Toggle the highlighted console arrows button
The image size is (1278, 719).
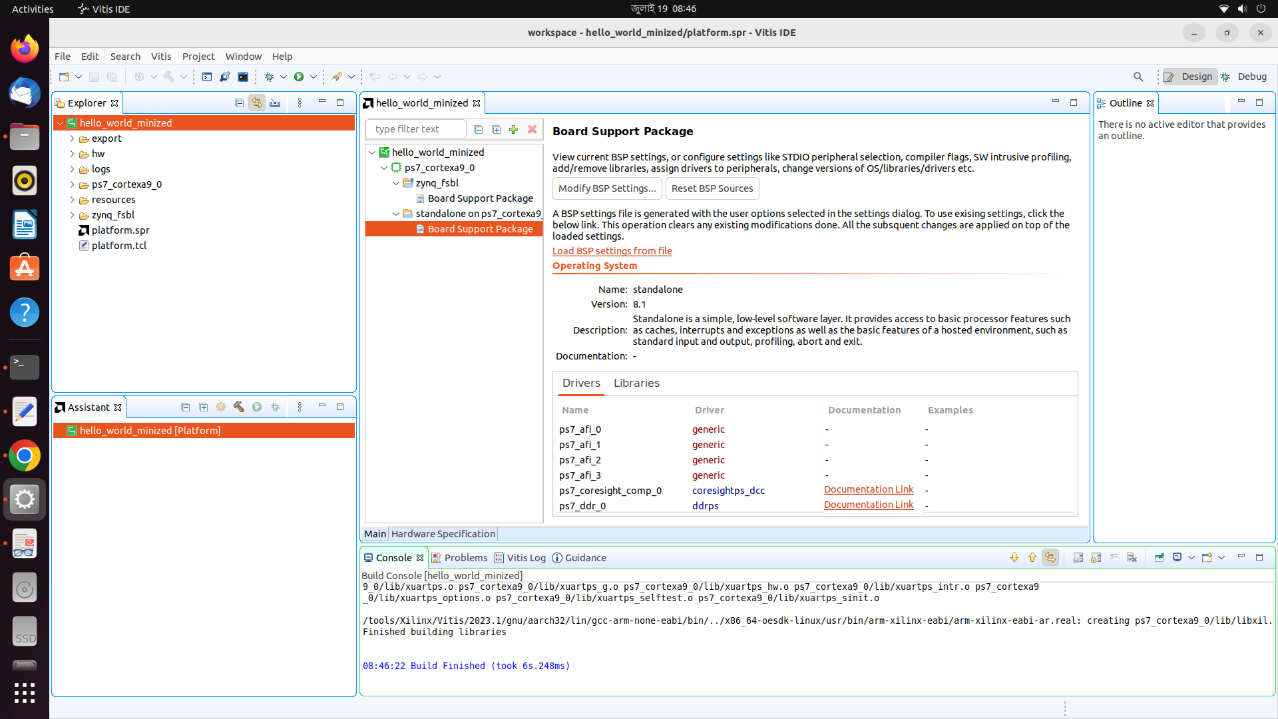1050,557
